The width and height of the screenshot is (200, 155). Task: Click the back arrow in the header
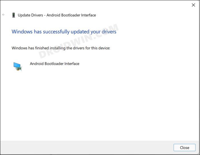click(x=3, y=15)
